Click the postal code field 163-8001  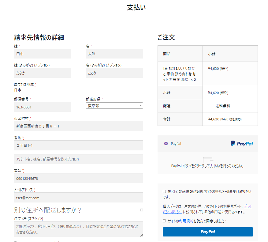(43, 107)
